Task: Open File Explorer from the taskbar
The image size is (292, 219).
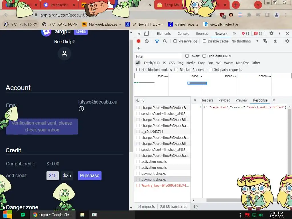Action: click(x=82, y=215)
